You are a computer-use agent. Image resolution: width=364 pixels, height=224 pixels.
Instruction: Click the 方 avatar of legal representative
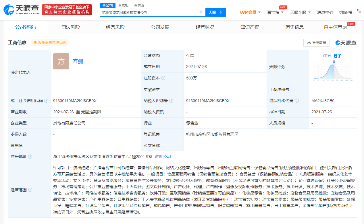61,61
